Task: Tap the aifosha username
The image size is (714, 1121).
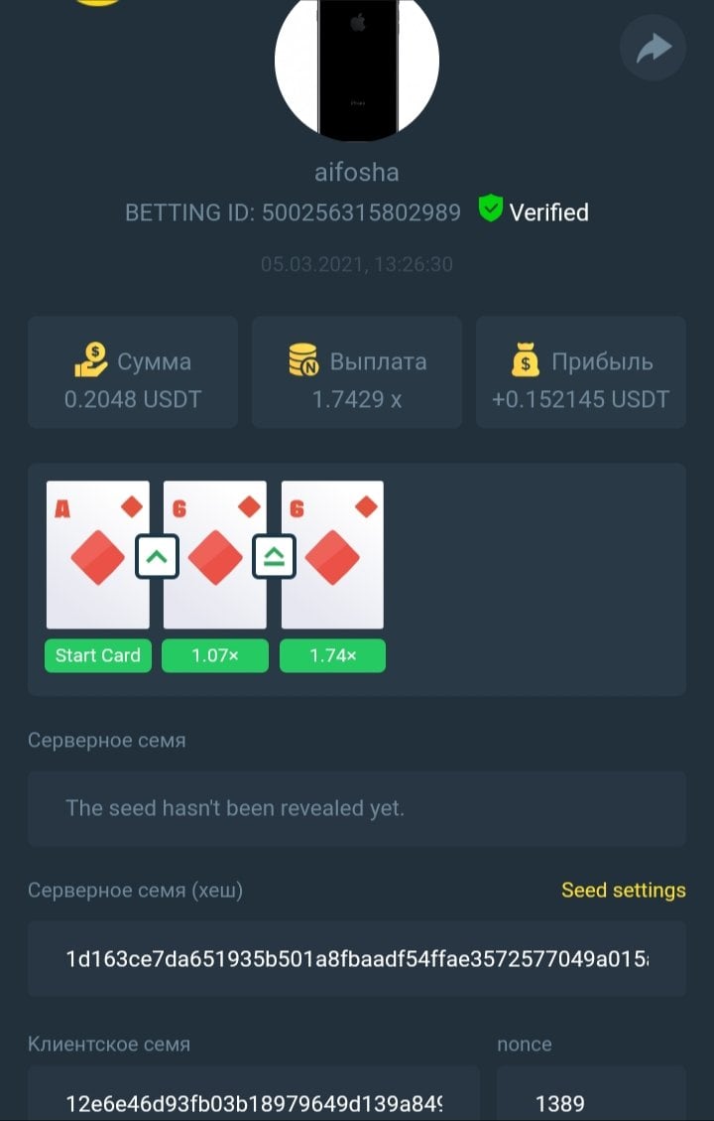Action: tap(357, 173)
